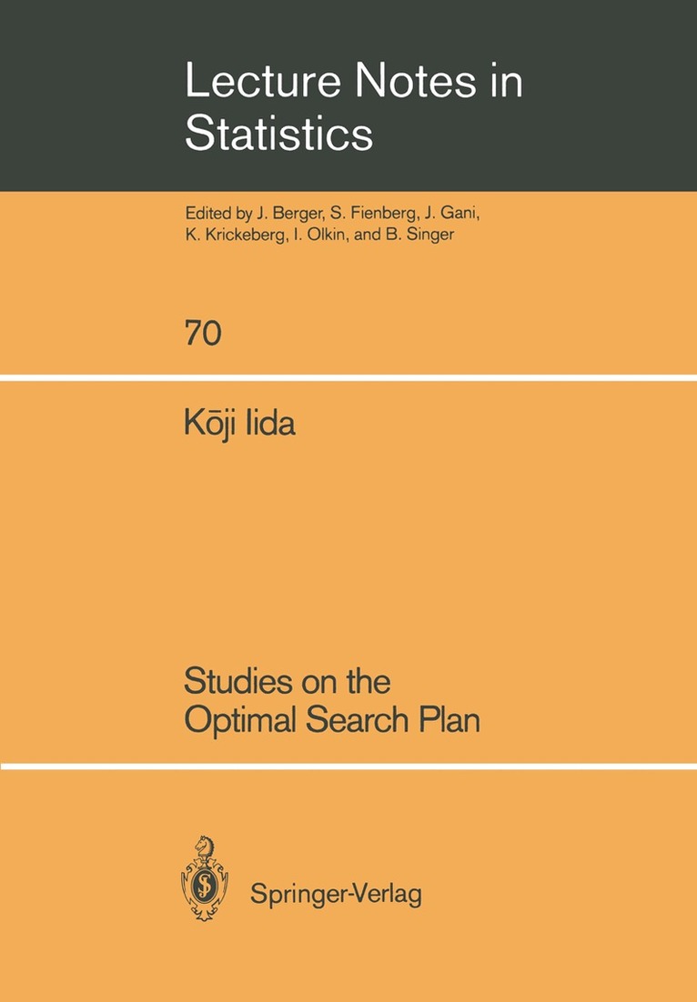
Task: Click the white divider line above the author name
Action: (x=348, y=378)
